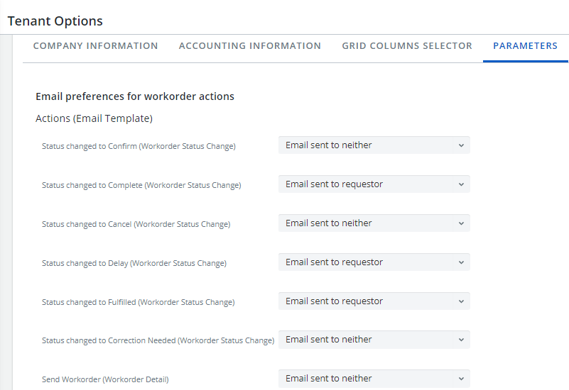Click the Status changed to Confirm label

[x=139, y=147]
